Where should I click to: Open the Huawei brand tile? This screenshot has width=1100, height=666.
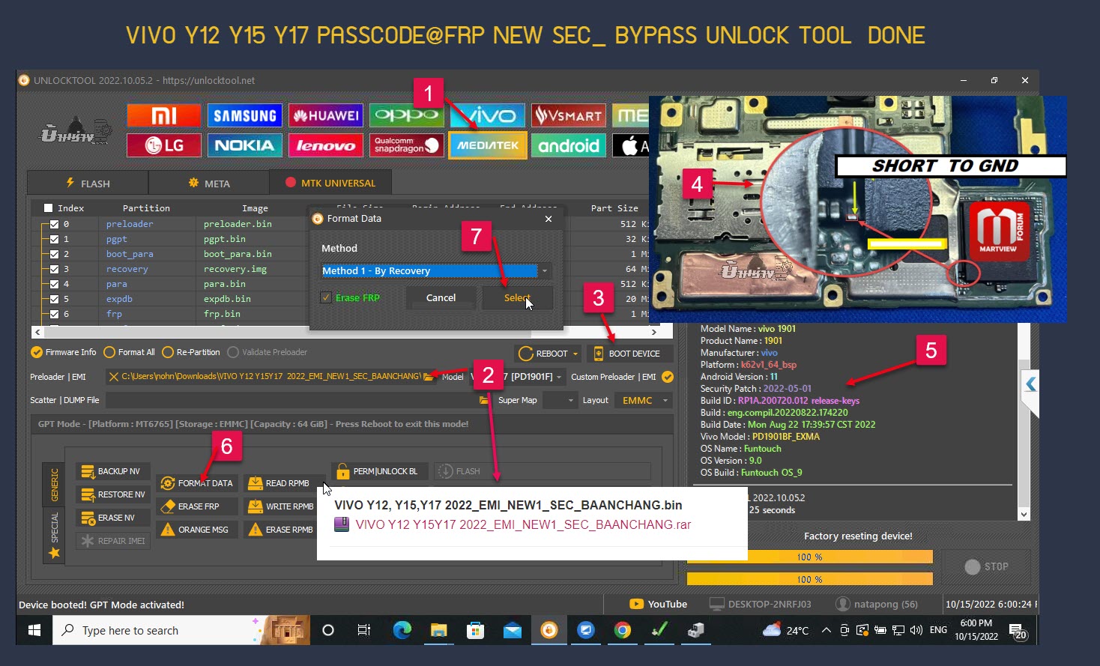click(x=326, y=115)
